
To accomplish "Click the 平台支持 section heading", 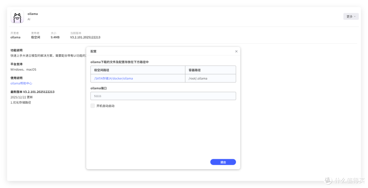I will (x=16, y=64).
